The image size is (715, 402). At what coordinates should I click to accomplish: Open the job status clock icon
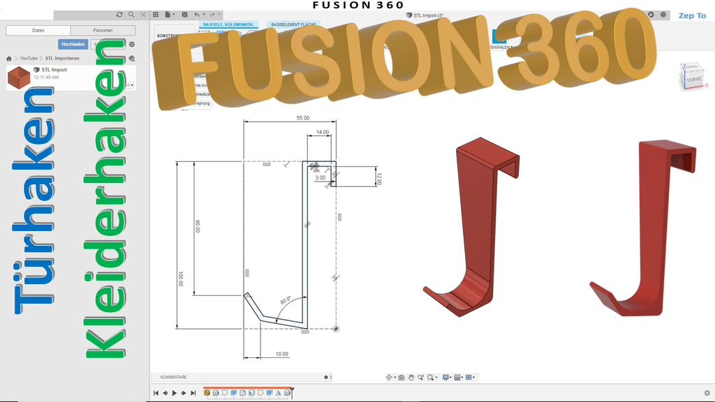[x=663, y=15]
